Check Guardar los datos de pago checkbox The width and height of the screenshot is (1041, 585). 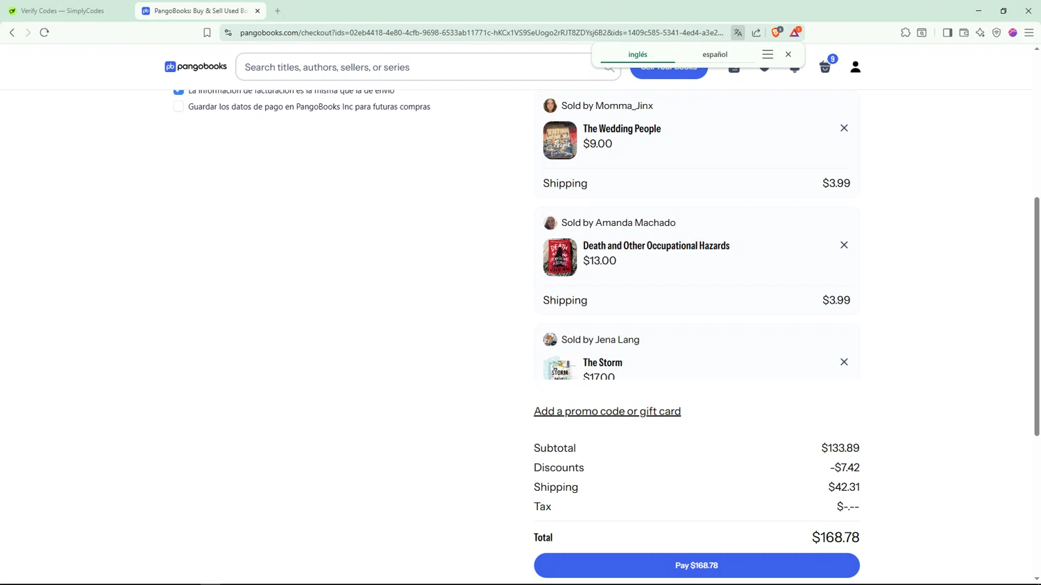tap(178, 107)
